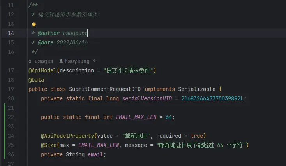Click the green change marker beside line 22

pos(5,117)
